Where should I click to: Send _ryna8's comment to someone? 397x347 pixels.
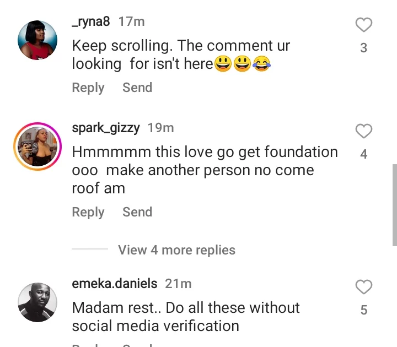pos(137,88)
